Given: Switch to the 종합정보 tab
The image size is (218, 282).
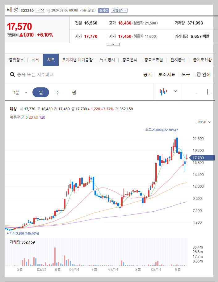Looking at the screenshot, I should pos(16,60).
